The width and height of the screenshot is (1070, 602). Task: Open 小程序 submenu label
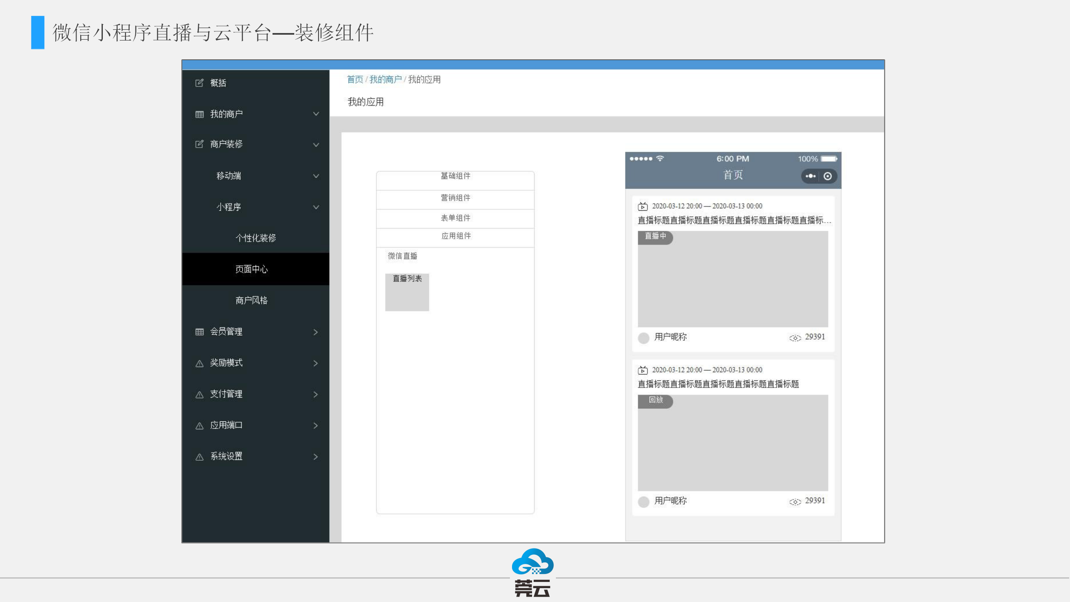229,207
